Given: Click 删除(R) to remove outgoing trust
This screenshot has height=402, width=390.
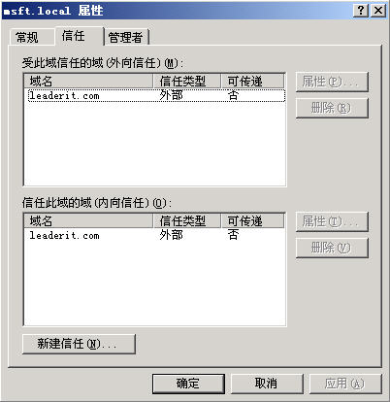Looking at the screenshot, I should [332, 108].
